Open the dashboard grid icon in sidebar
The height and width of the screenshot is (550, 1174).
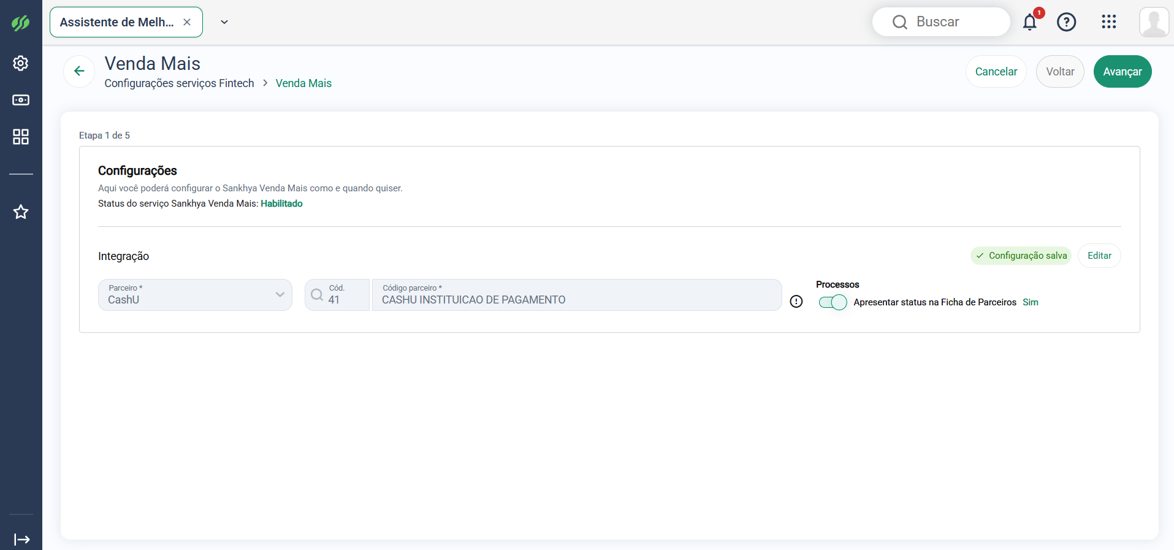pos(21,137)
